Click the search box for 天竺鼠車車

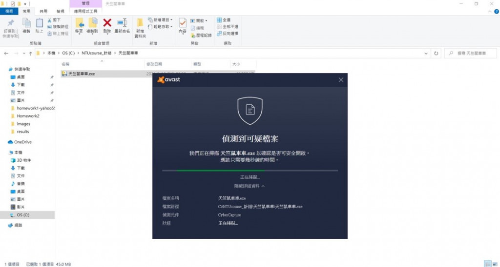click(471, 54)
